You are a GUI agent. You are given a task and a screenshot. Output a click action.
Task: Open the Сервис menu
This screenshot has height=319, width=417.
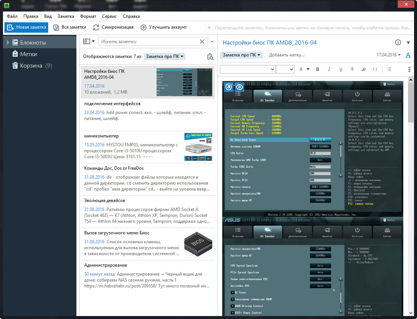click(x=109, y=16)
